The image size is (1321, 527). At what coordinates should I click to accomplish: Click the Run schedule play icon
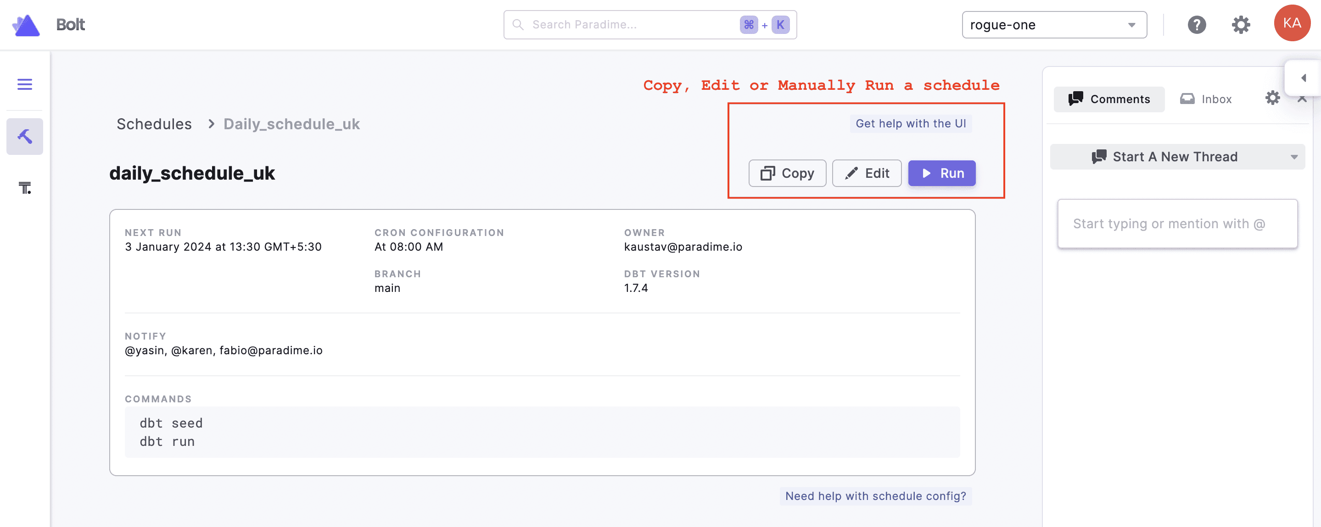coord(925,173)
